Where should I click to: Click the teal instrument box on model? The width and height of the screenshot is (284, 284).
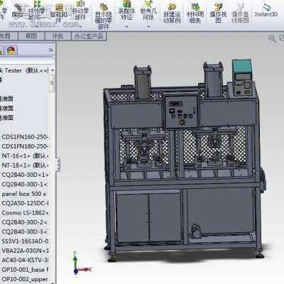click(242, 78)
